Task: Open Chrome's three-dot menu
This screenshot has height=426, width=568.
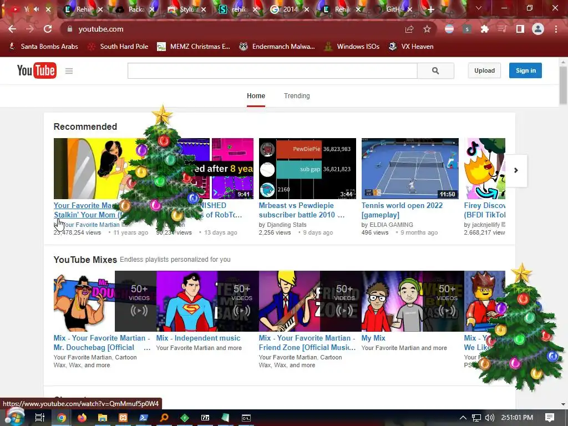Action: coord(556,29)
